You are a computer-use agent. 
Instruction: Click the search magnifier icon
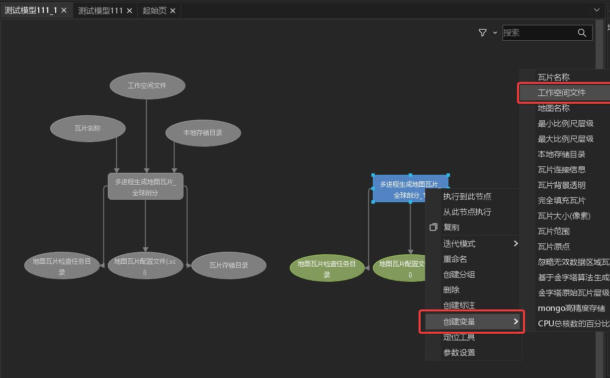click(x=582, y=33)
